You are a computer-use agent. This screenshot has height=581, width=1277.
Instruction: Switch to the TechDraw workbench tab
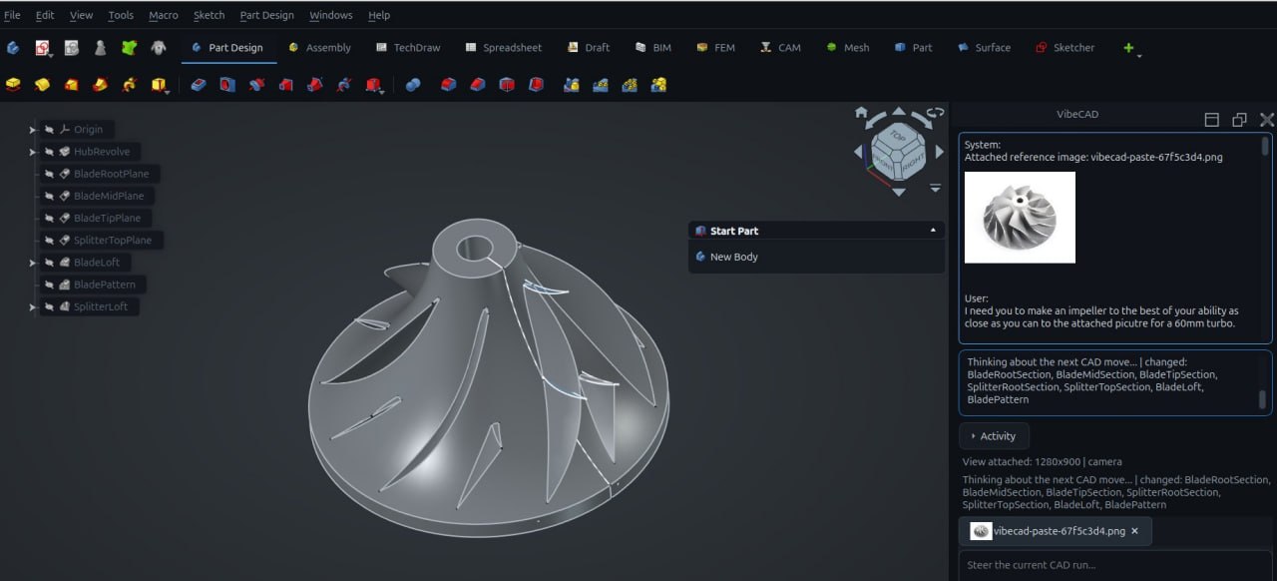[408, 47]
